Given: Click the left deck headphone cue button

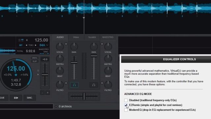Looking at the screenshot, I should pyautogui.click(x=74, y=85).
